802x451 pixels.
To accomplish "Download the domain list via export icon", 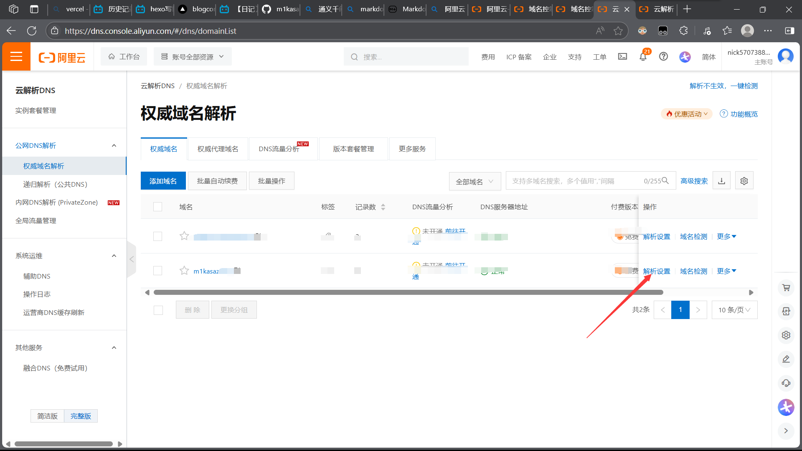I will pyautogui.click(x=721, y=181).
